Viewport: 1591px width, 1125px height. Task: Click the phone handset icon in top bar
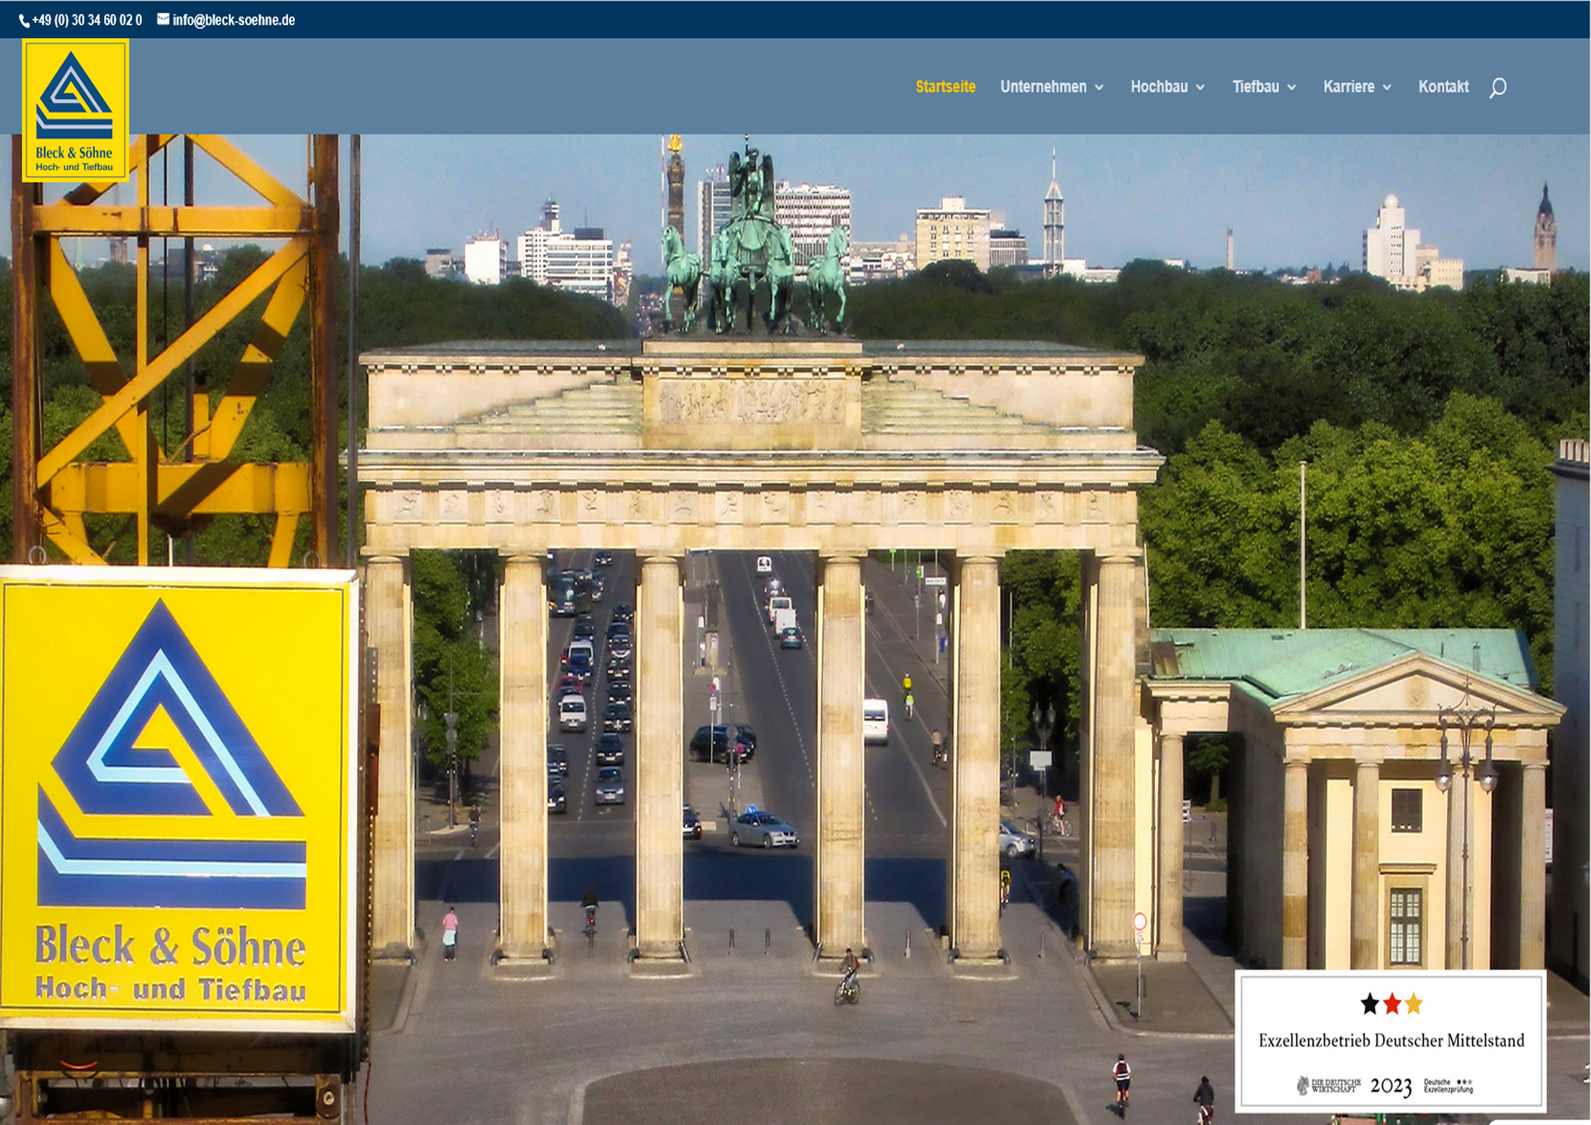tap(24, 22)
